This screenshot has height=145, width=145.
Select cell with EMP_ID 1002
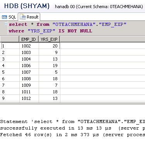(x=29, y=46)
